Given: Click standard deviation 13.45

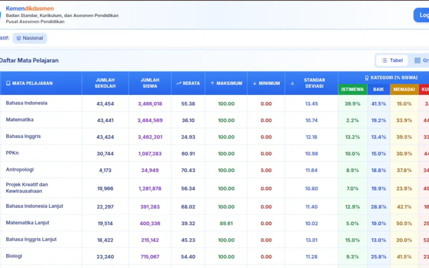Looking at the screenshot, I should click(312, 104).
